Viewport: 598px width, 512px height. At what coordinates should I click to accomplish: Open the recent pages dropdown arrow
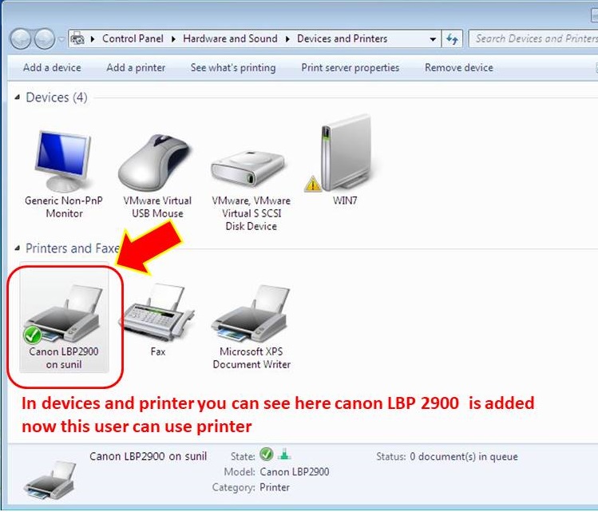[x=61, y=39]
